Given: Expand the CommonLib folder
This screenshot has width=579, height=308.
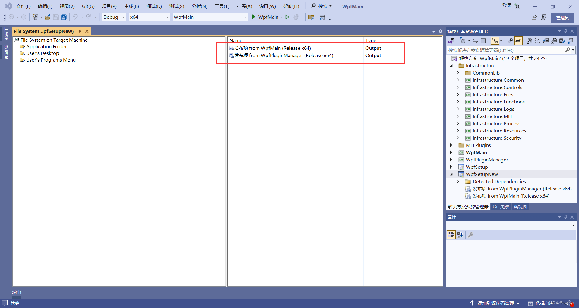Looking at the screenshot, I should (x=458, y=73).
